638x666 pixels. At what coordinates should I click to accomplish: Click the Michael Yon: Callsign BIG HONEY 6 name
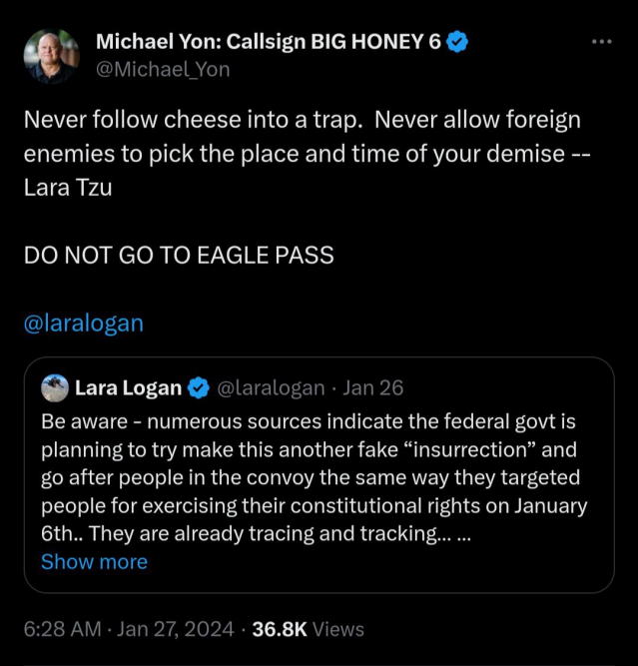point(268,42)
